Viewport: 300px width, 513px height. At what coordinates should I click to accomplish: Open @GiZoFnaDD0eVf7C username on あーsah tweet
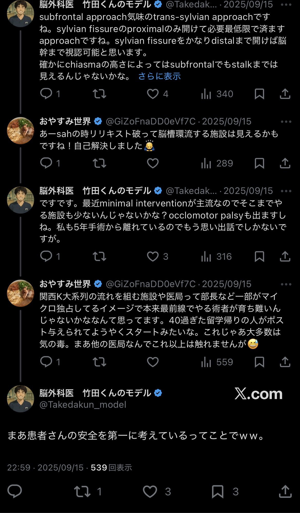[x=151, y=121]
